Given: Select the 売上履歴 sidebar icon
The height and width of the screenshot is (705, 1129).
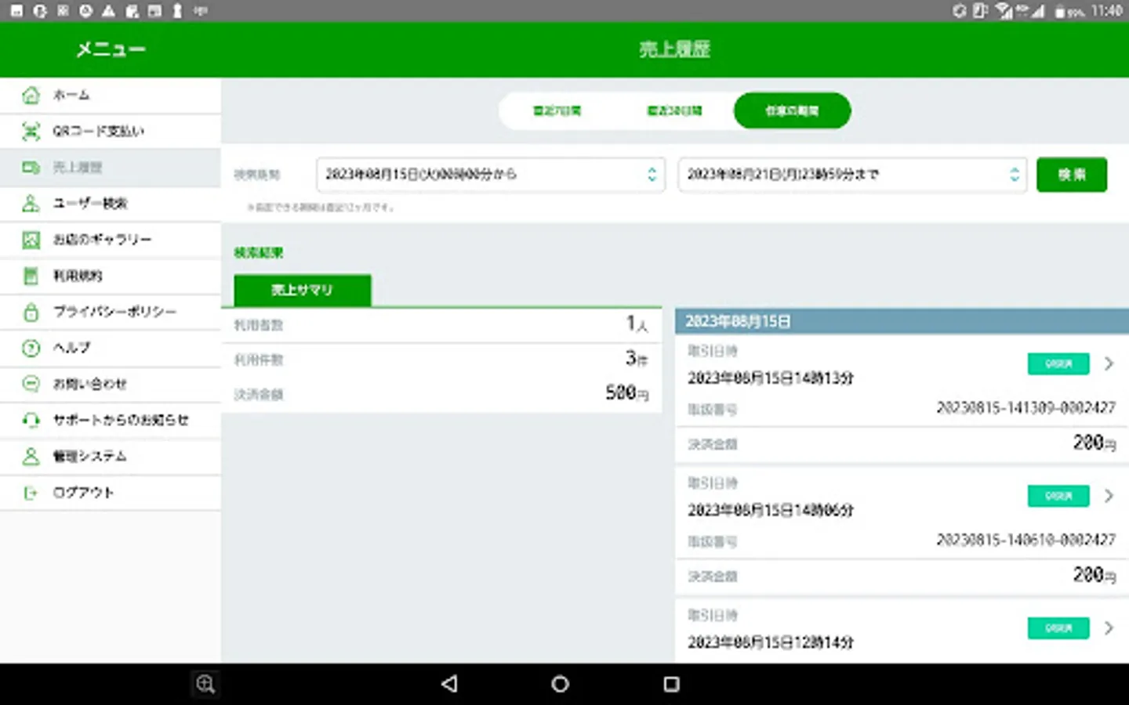Looking at the screenshot, I should tap(31, 168).
